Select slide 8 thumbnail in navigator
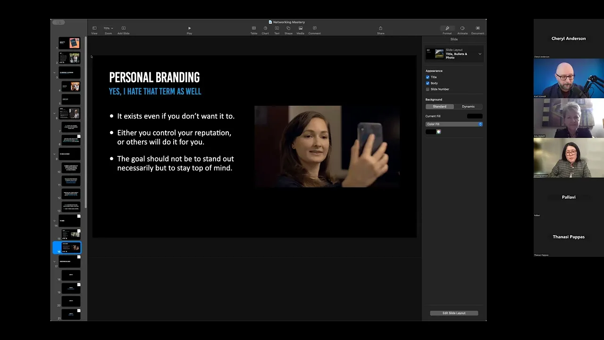The width and height of the screenshot is (604, 340). (71, 140)
